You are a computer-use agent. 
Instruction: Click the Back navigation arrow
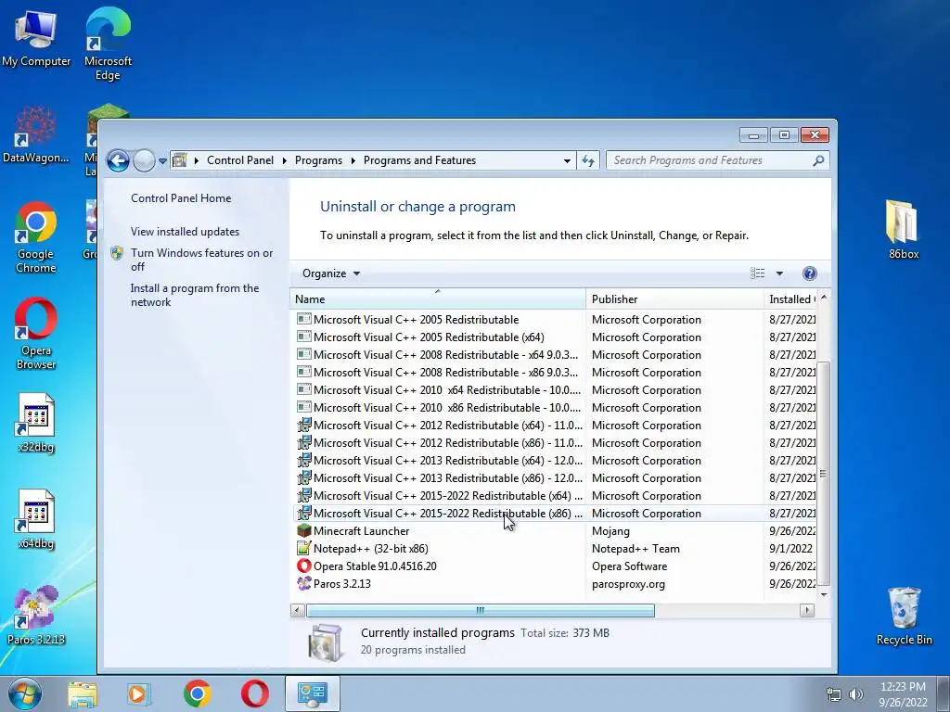(x=118, y=161)
